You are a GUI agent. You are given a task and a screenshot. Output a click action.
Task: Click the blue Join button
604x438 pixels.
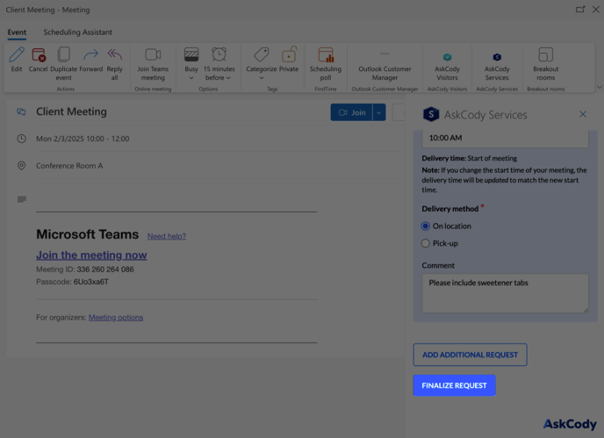pos(351,112)
